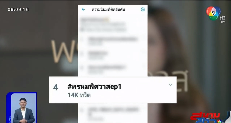Open the second blurred trend row
The image size is (231, 123).
113,55
